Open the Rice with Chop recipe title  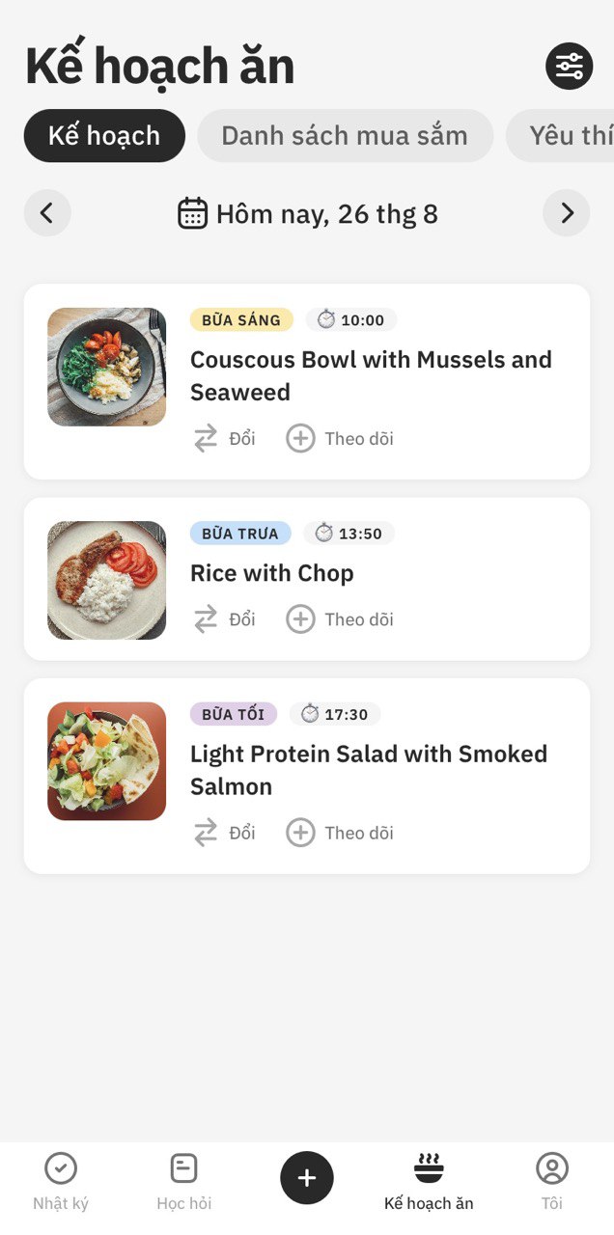click(x=272, y=573)
